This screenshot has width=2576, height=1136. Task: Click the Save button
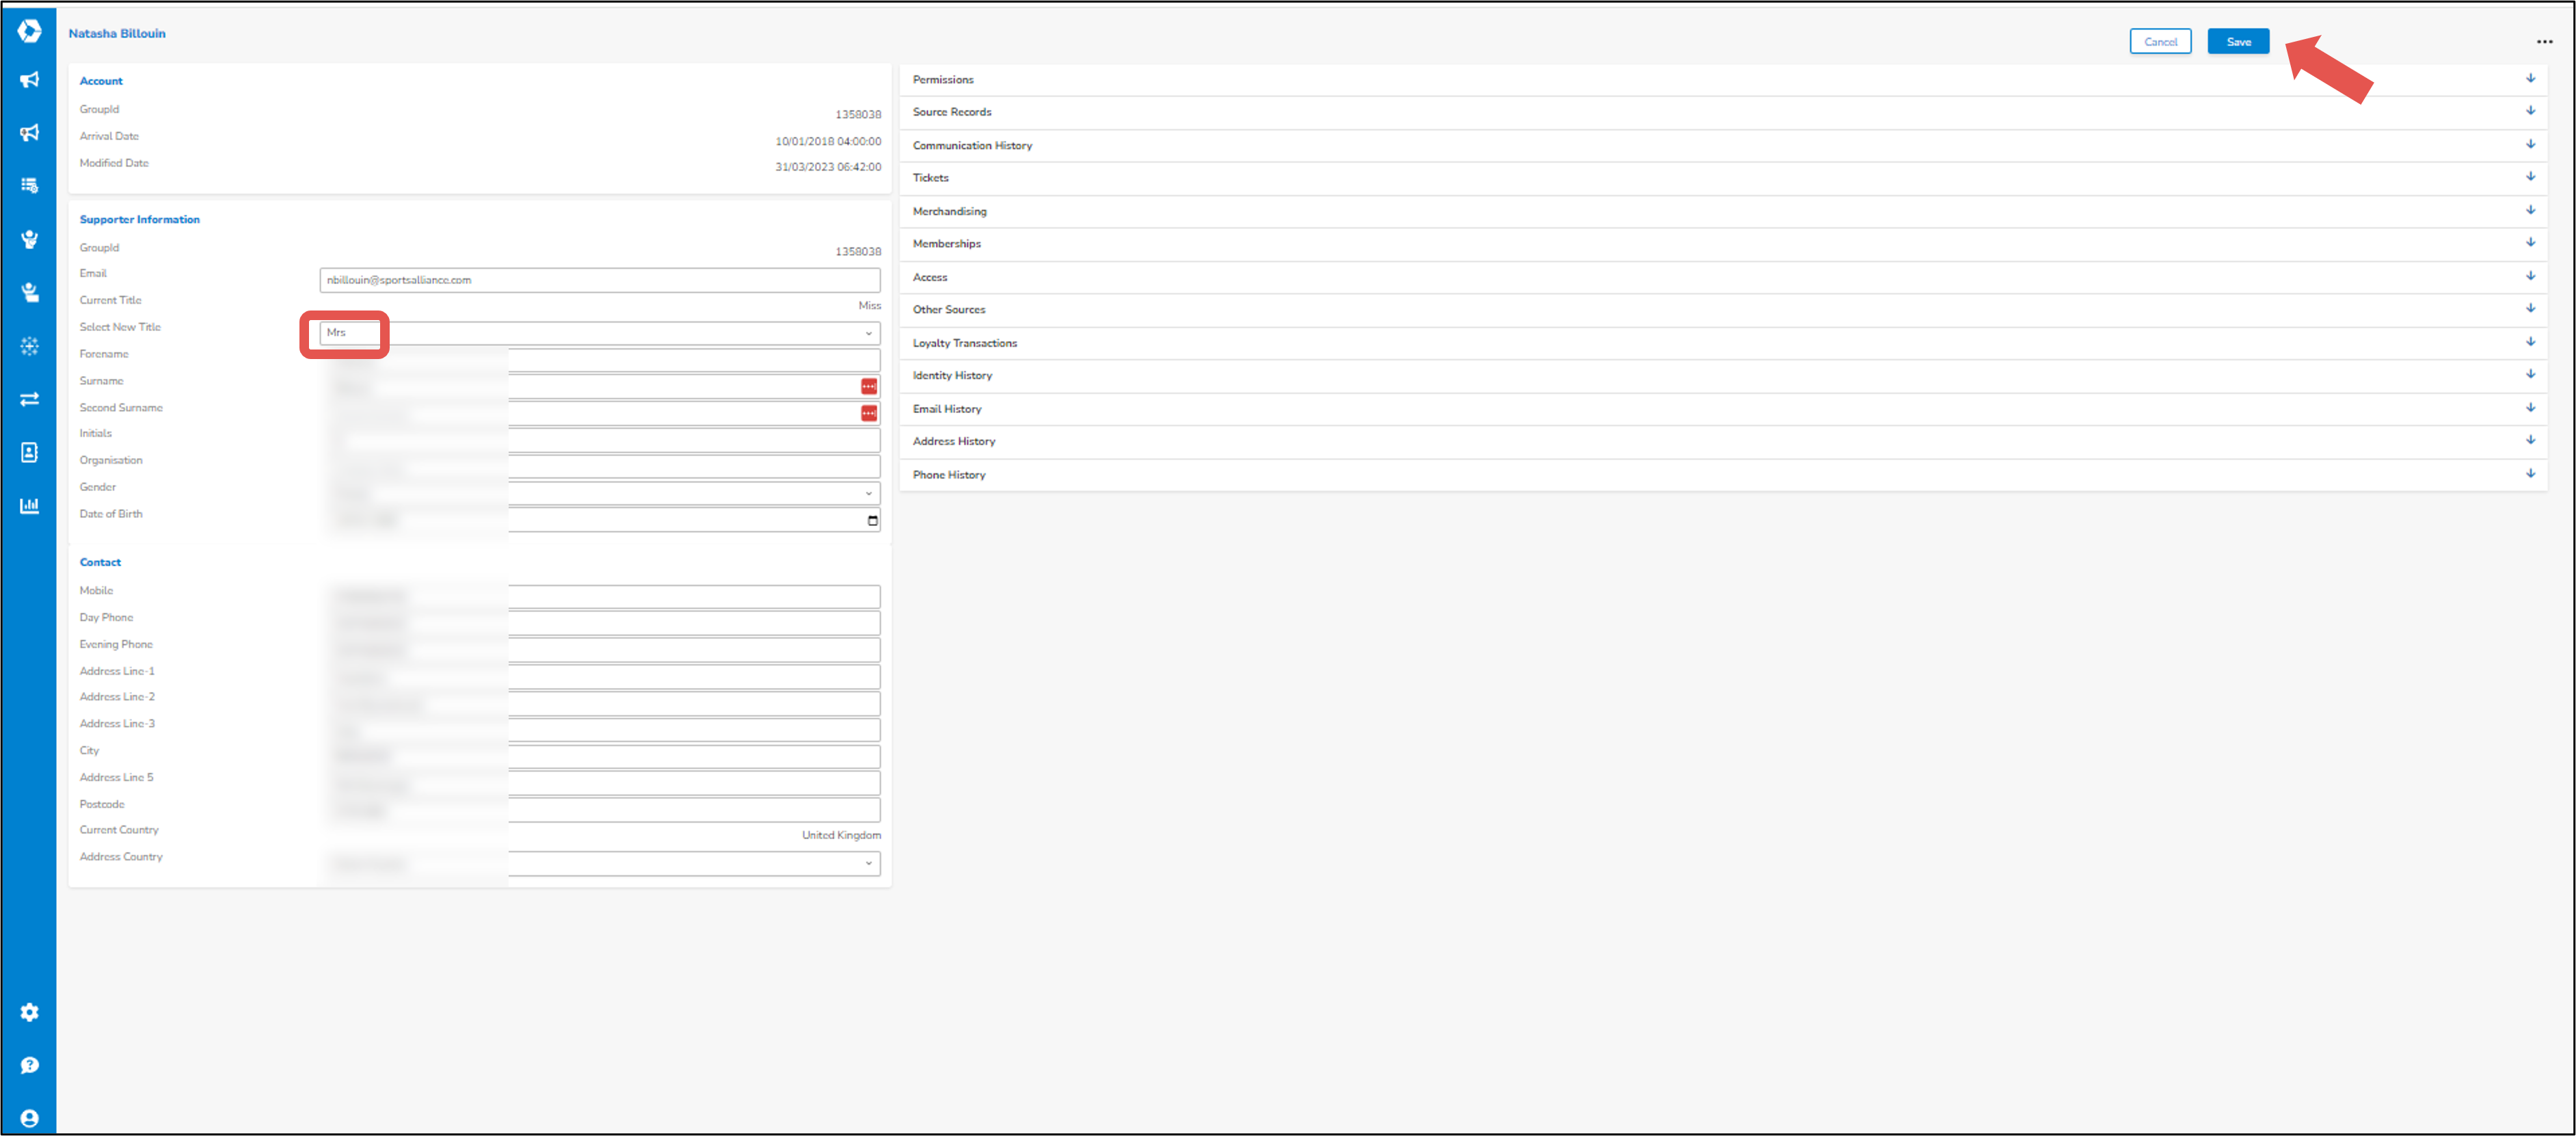point(2238,41)
